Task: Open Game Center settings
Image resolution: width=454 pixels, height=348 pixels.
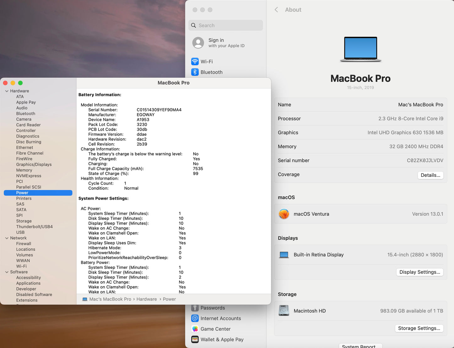Action: tap(195, 329)
